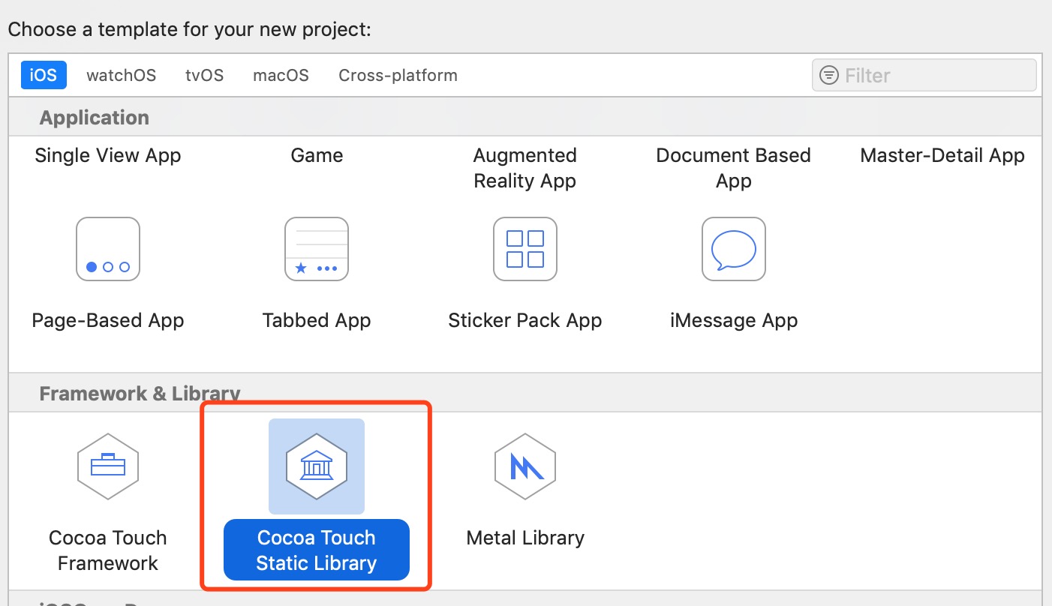Select the Page-Based App template icon
The height and width of the screenshot is (606, 1052).
point(108,249)
